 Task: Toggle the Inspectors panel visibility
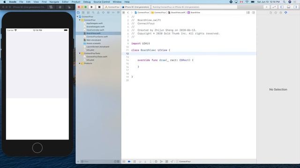click(x=295, y=7)
